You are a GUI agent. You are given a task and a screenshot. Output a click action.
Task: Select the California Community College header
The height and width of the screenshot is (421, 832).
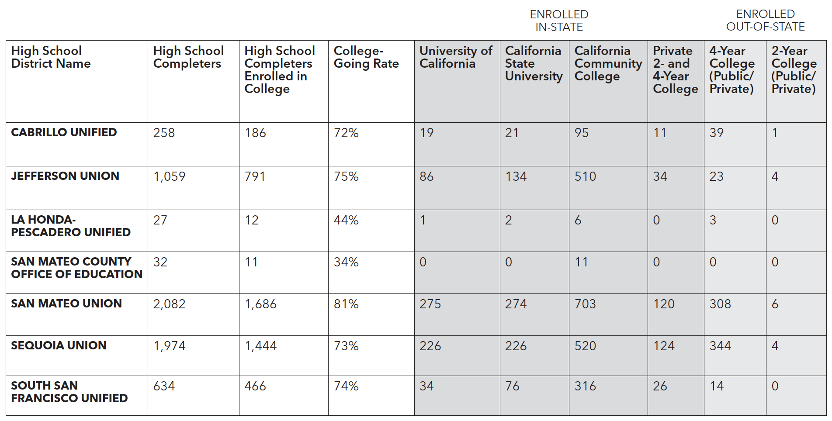click(608, 63)
